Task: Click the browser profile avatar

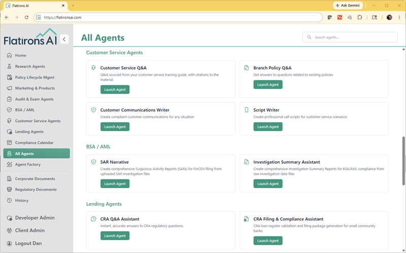Action: (389, 17)
